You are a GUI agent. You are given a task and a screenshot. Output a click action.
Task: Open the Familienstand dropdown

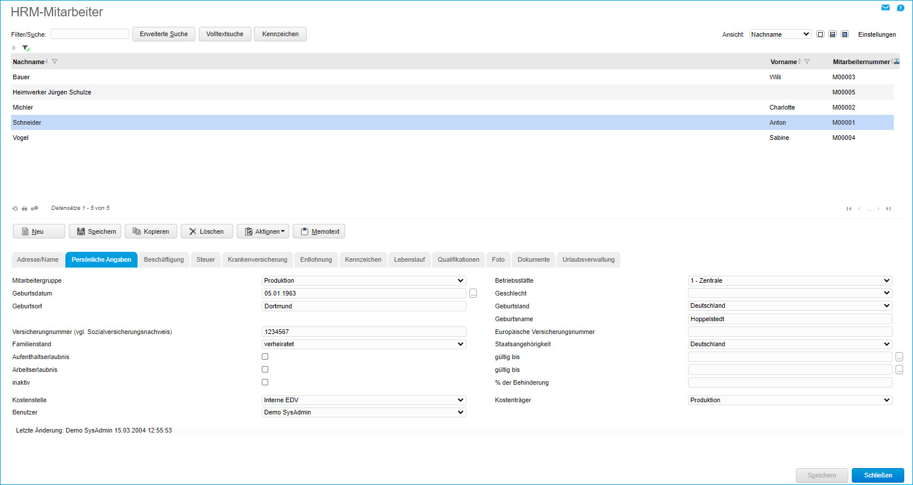point(364,344)
